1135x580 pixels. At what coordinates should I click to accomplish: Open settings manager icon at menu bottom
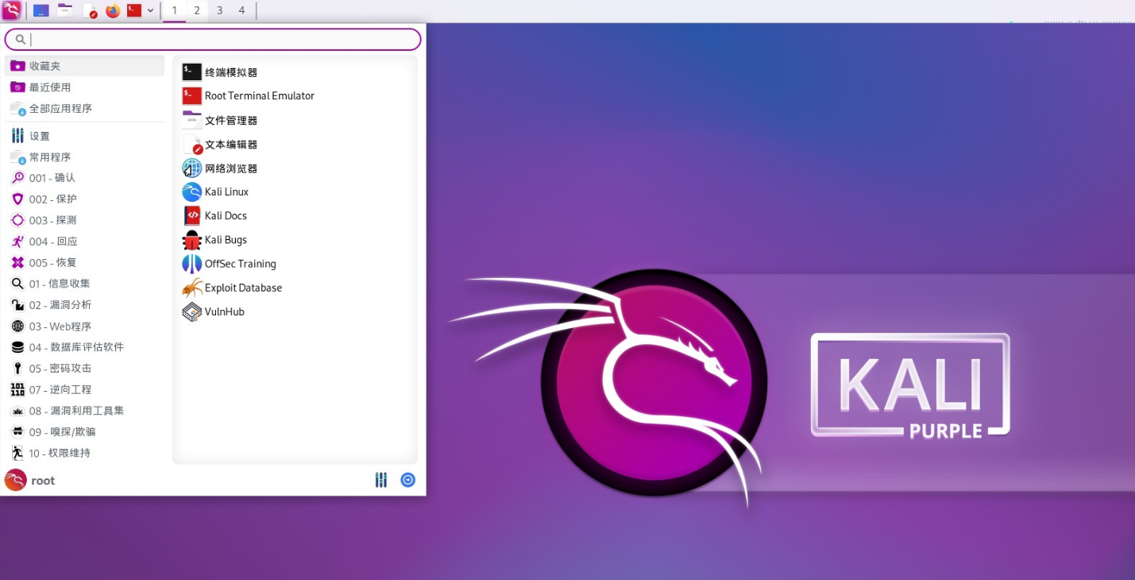point(381,480)
